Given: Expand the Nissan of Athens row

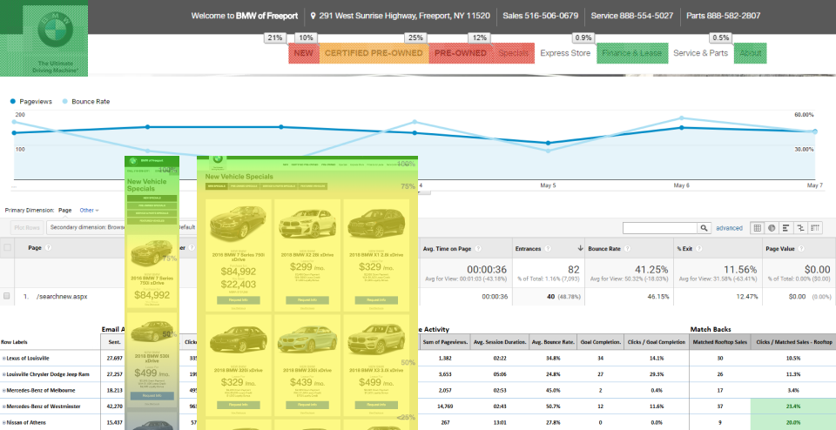Looking at the screenshot, I should tap(3, 422).
